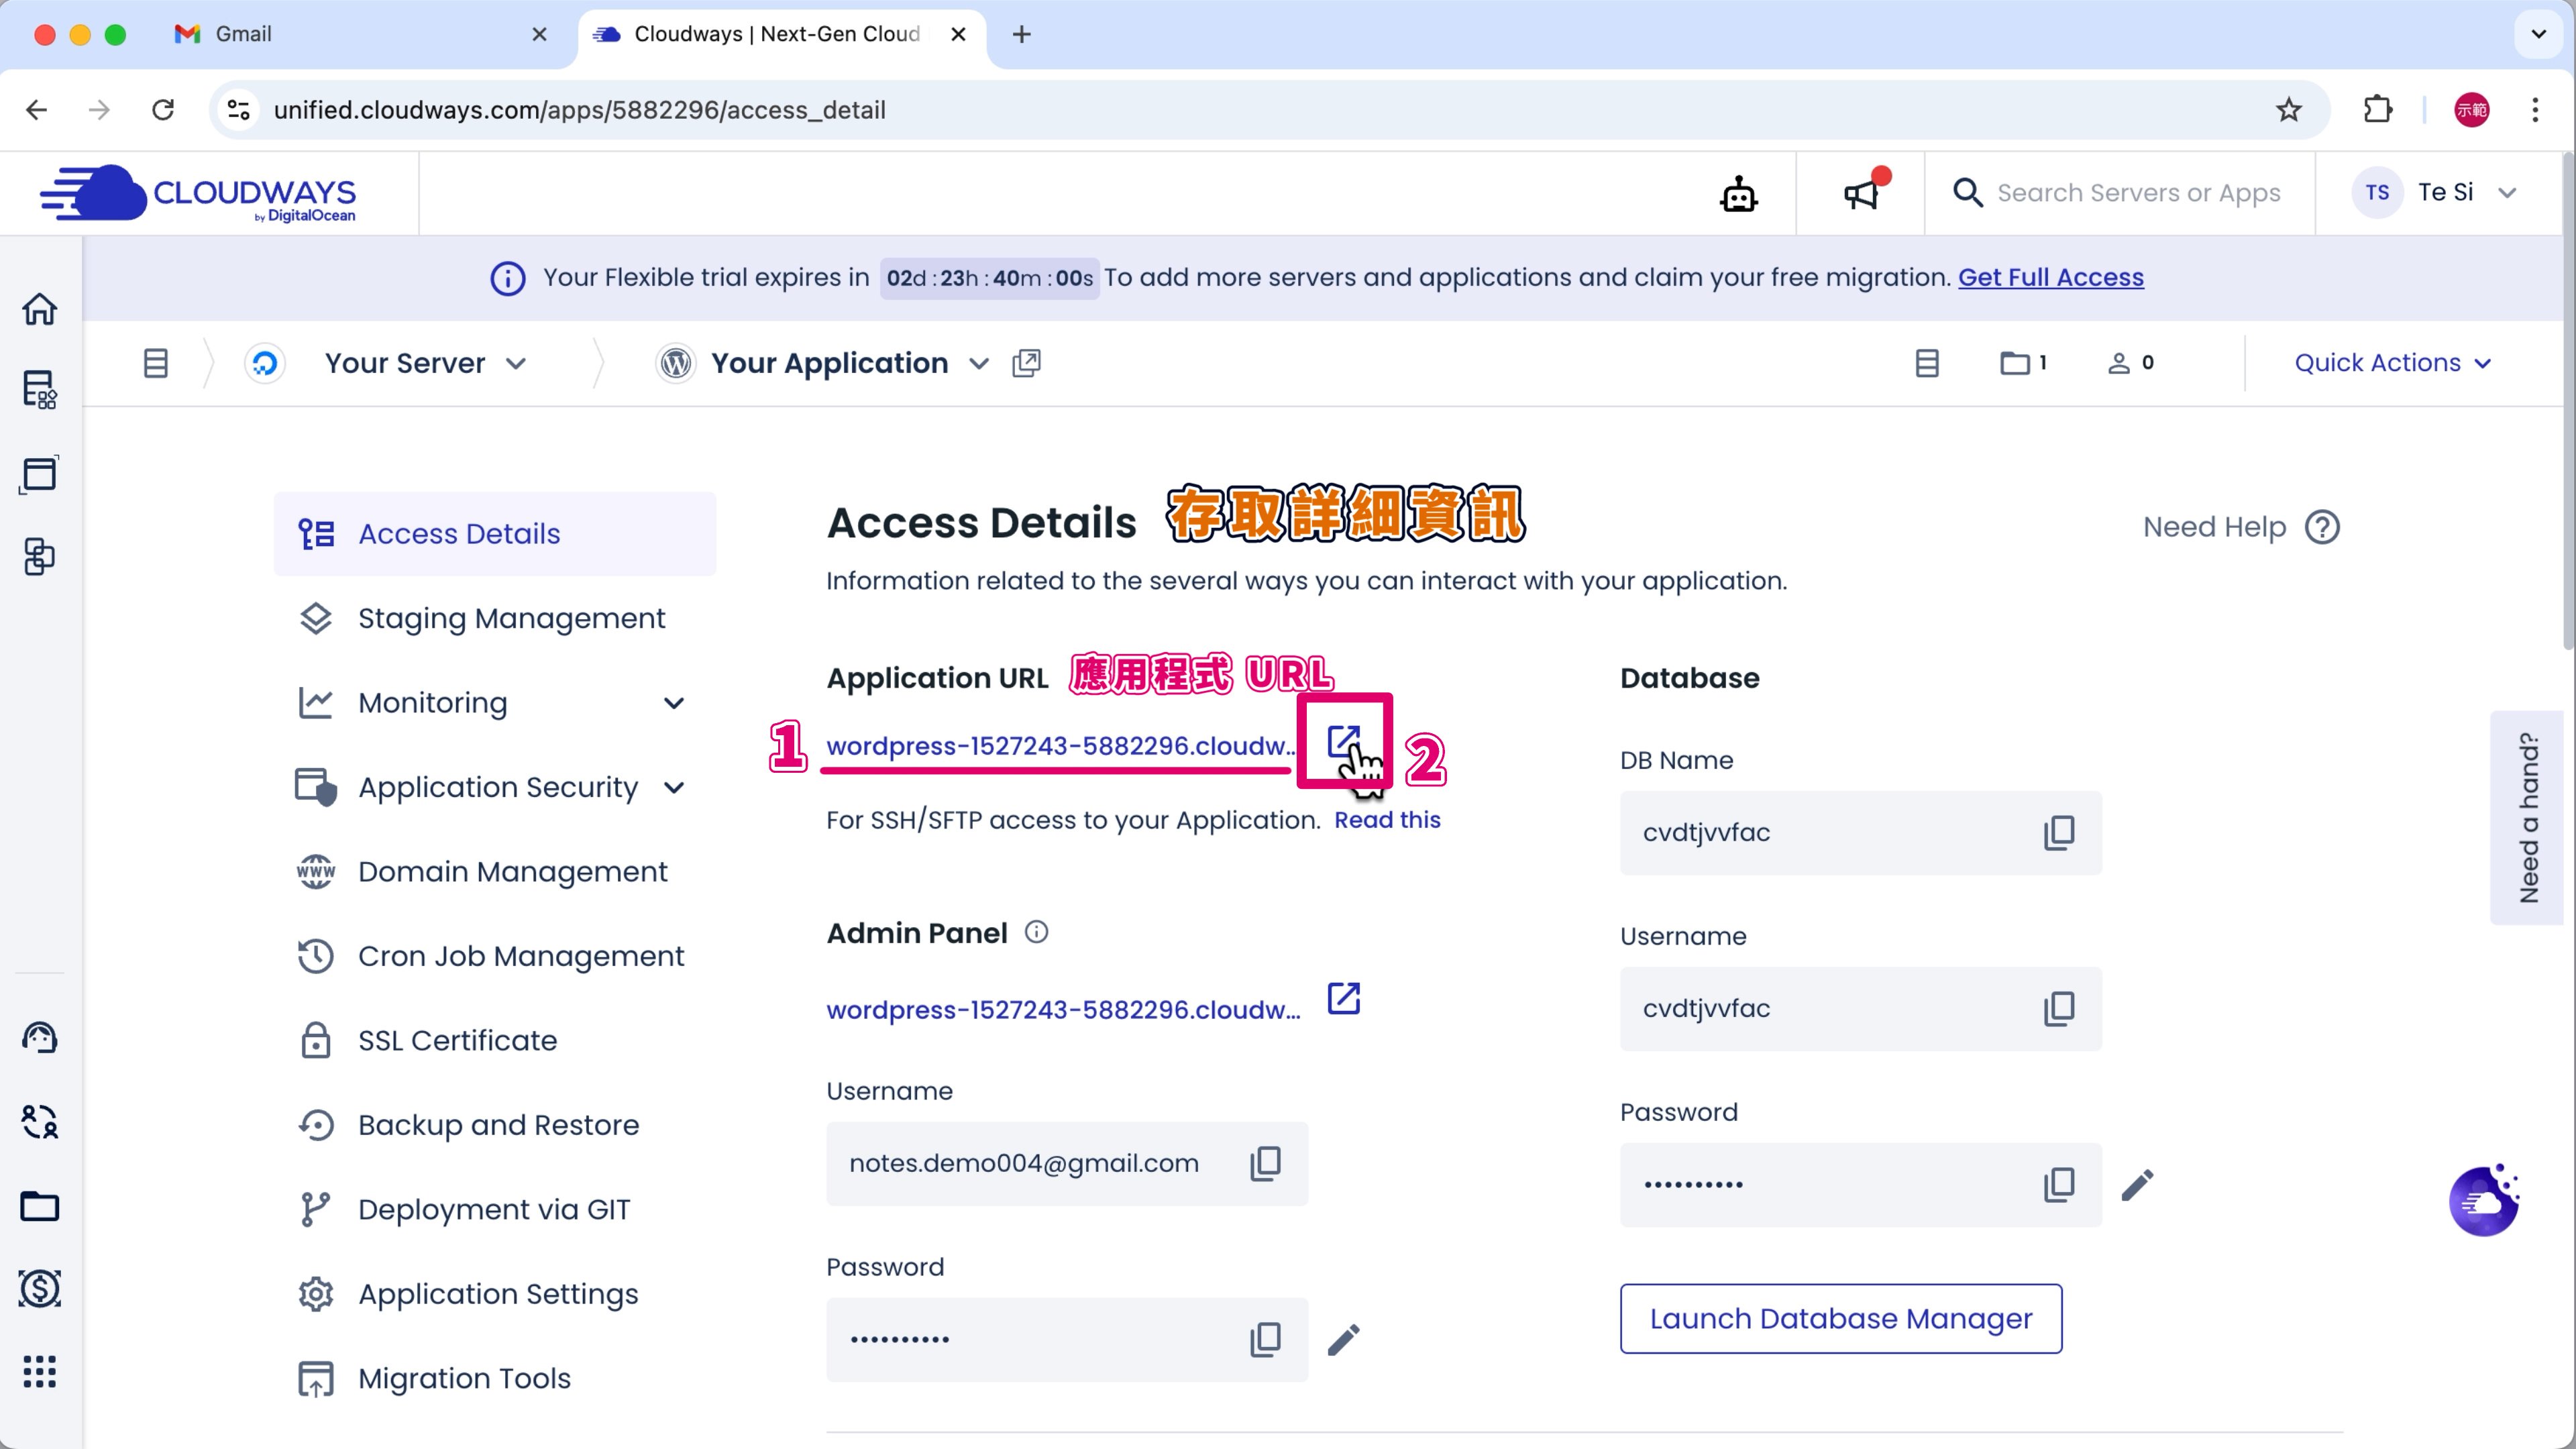Click the Admin Panel info icon
This screenshot has height=1449, width=2576.
coord(1036,932)
